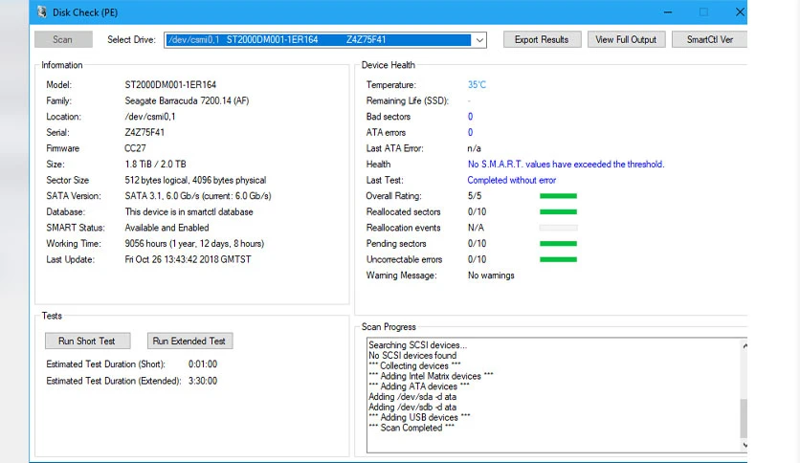The width and height of the screenshot is (800, 463).
Task: Click the 'Adding Intel Matrix devices' log line
Action: coord(431,376)
